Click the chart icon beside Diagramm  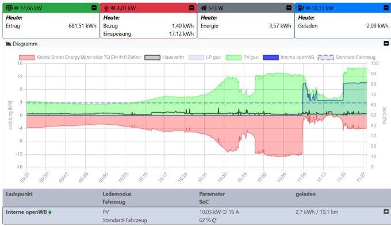pyautogui.click(x=9, y=44)
